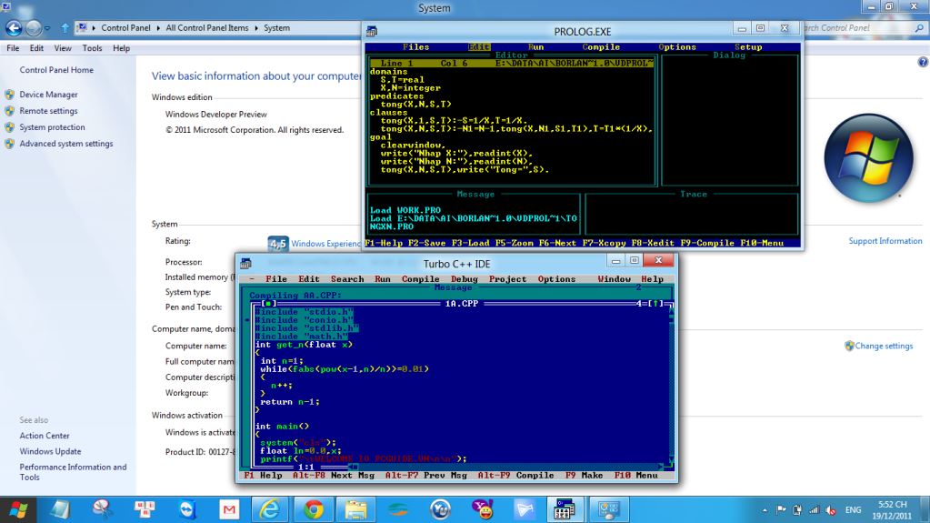Open Project menu in Turbo C++
The height and width of the screenshot is (523, 930).
pyautogui.click(x=507, y=279)
